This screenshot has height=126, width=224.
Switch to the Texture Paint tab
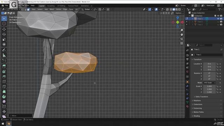point(73,6)
